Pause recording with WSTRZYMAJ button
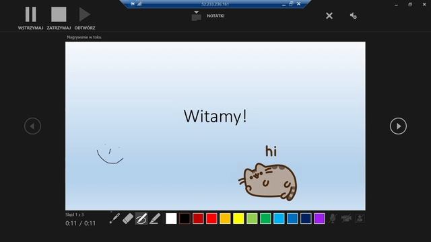This screenshot has height=242, width=431. [30, 18]
